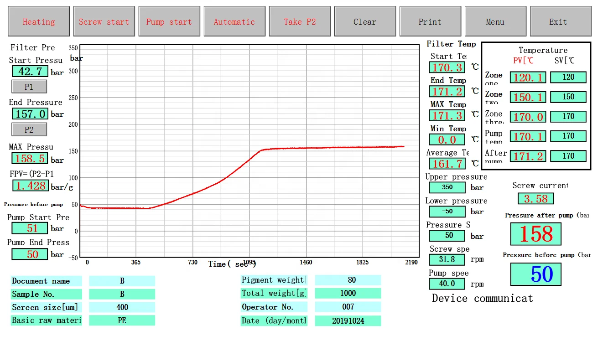This screenshot has width=608, height=341.
Task: Edit Zone one temperature setpoint 120
Action: [x=568, y=77]
